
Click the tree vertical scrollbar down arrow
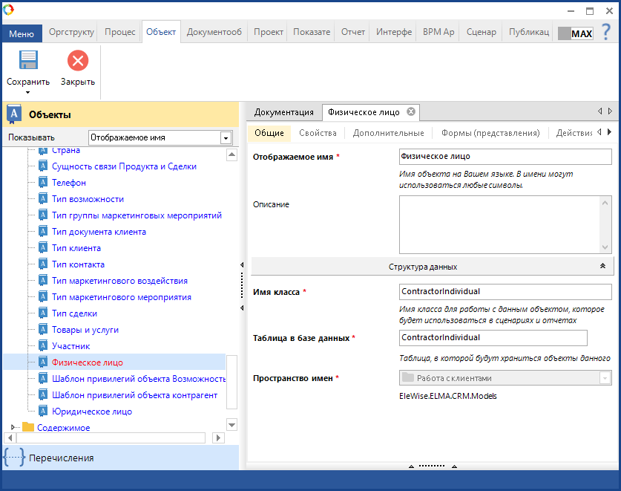231,425
